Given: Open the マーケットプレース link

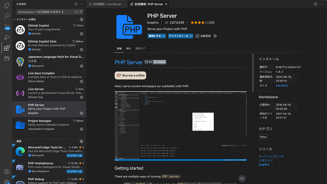Looking at the screenshot, I should pos(271,156).
